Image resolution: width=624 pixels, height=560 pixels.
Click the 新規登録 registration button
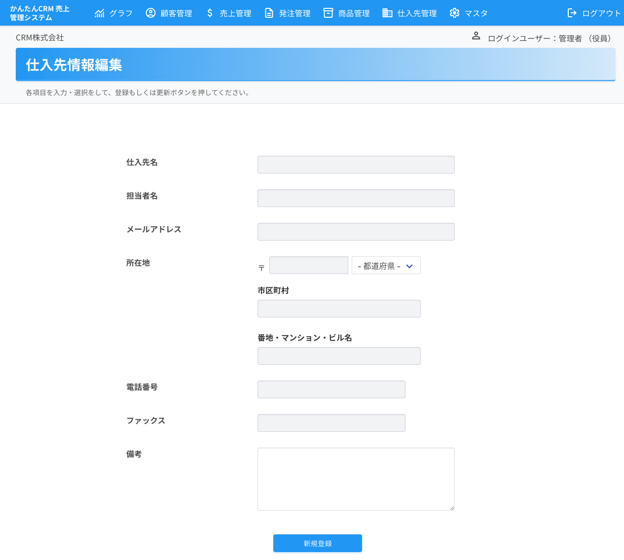(317, 543)
